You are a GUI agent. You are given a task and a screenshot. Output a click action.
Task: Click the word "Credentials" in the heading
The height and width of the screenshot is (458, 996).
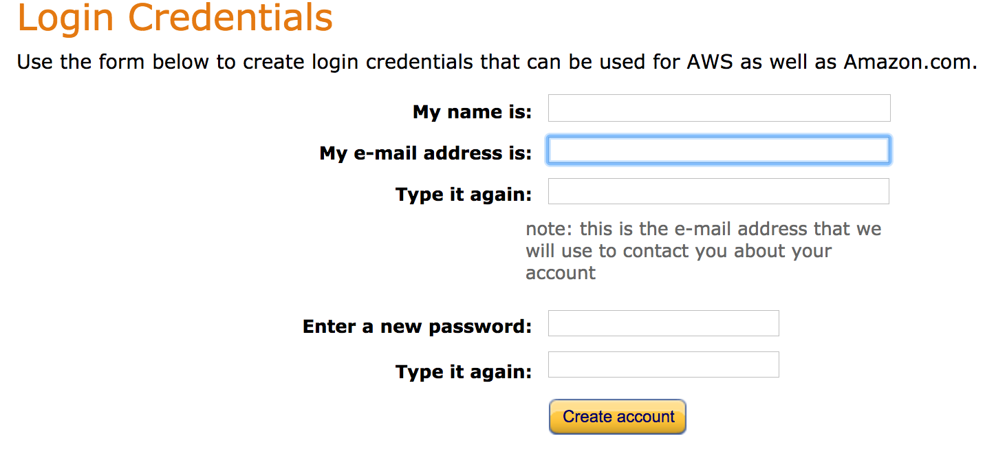pos(231,19)
